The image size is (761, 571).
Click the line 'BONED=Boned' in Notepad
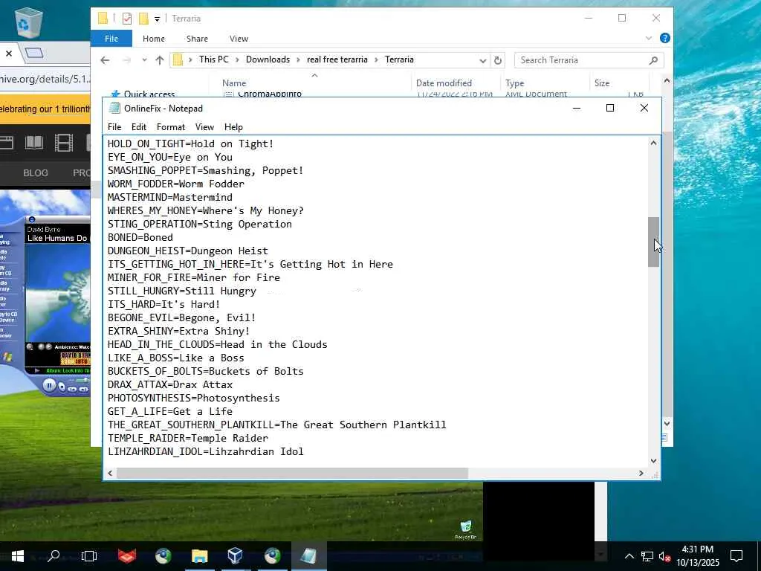tap(140, 237)
